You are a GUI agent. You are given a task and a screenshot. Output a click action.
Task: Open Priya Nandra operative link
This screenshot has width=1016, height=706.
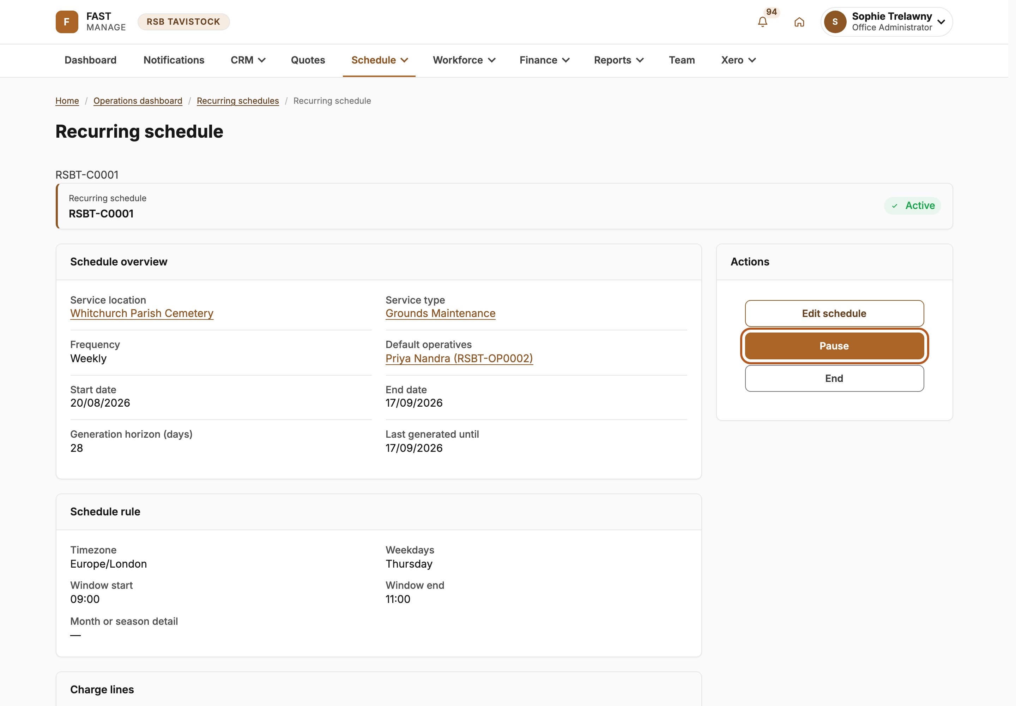pyautogui.click(x=459, y=358)
